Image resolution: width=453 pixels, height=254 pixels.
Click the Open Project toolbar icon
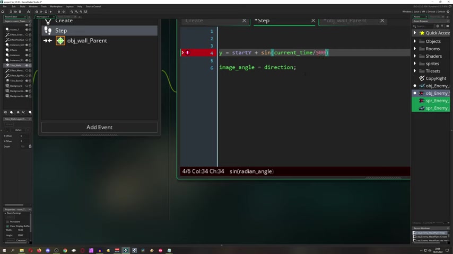tap(15, 12)
